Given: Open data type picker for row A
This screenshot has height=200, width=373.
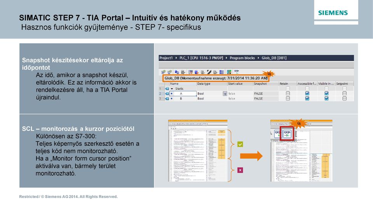Looking at the screenshot, I should 225,94.
